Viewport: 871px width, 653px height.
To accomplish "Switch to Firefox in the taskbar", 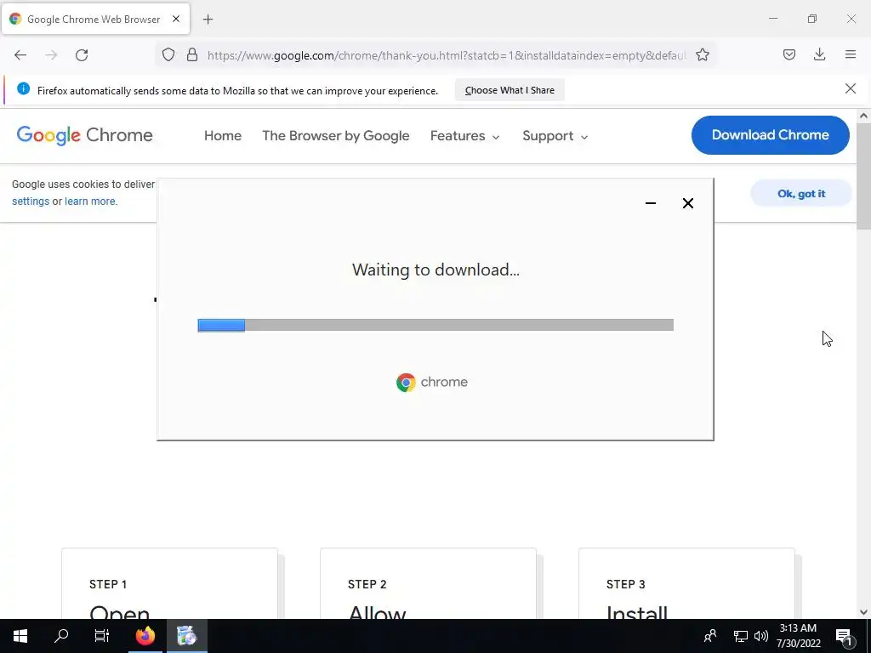I will pyautogui.click(x=145, y=636).
